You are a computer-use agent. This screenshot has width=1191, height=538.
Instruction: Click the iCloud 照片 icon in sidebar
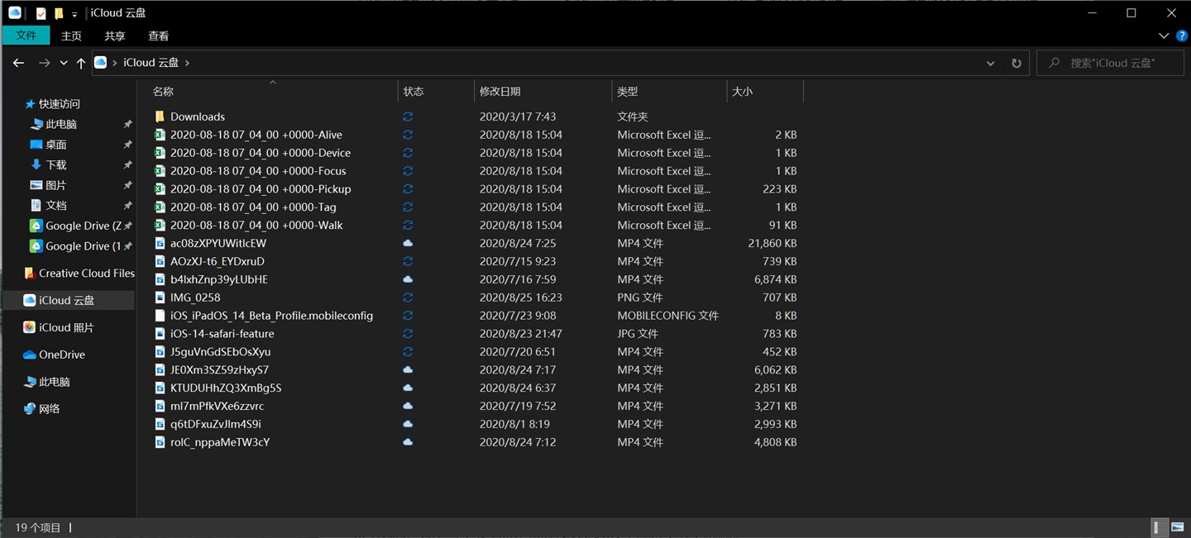[30, 327]
